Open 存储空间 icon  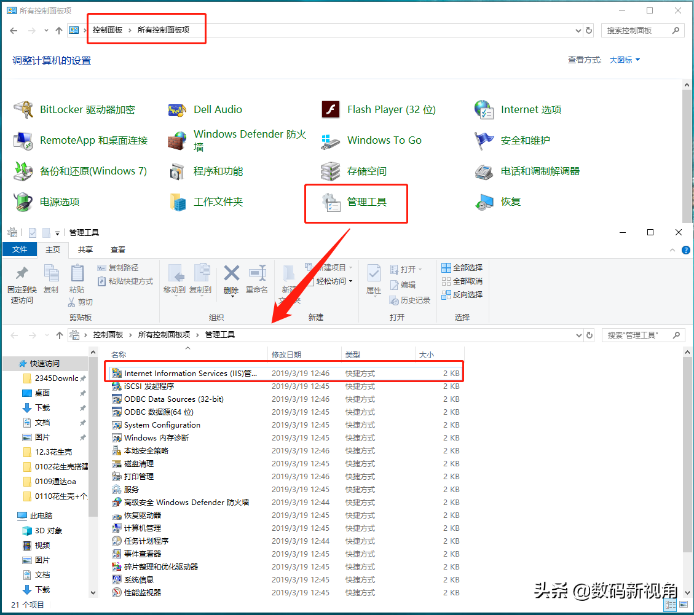click(x=331, y=171)
